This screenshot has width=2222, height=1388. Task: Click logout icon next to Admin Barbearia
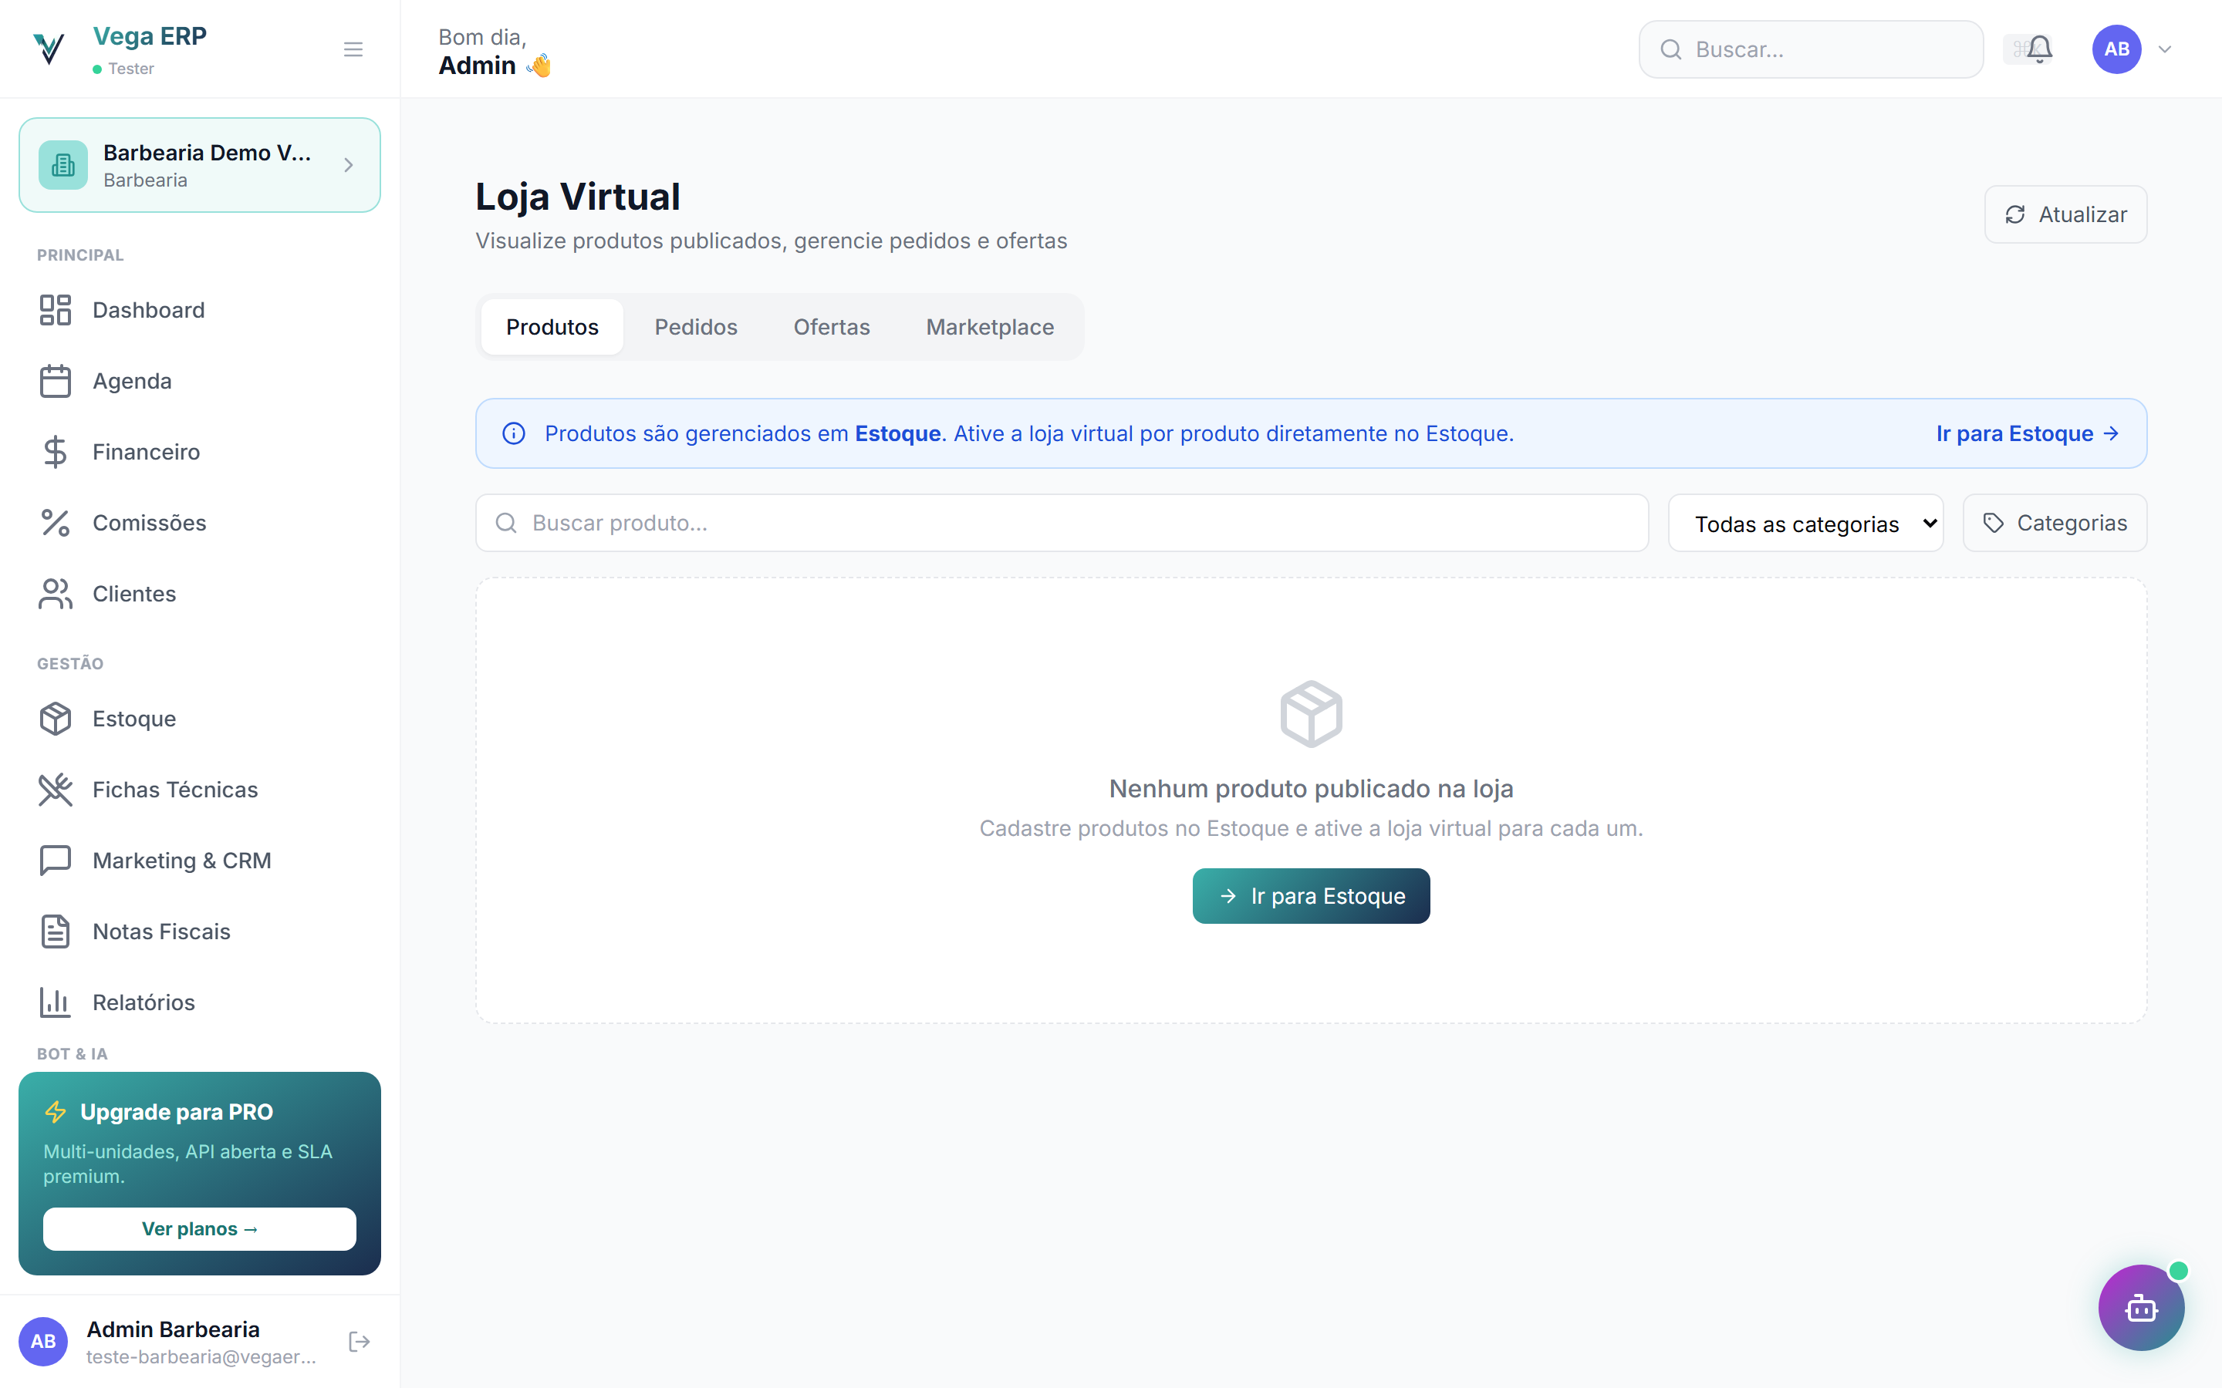359,1342
